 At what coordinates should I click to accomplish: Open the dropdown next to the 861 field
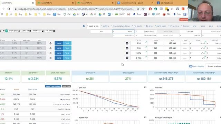coord(123,31)
